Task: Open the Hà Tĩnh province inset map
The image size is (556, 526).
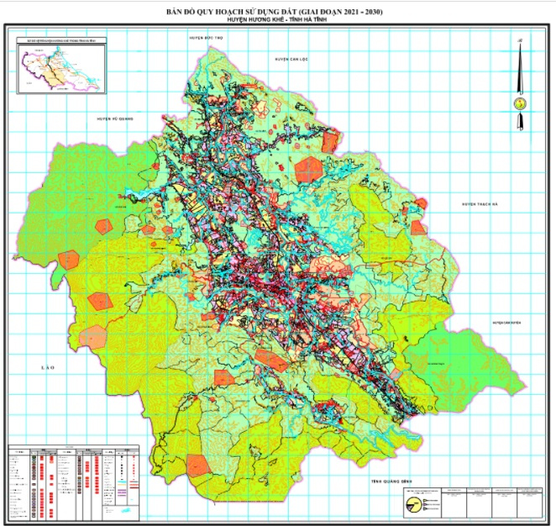Action: tap(61, 66)
